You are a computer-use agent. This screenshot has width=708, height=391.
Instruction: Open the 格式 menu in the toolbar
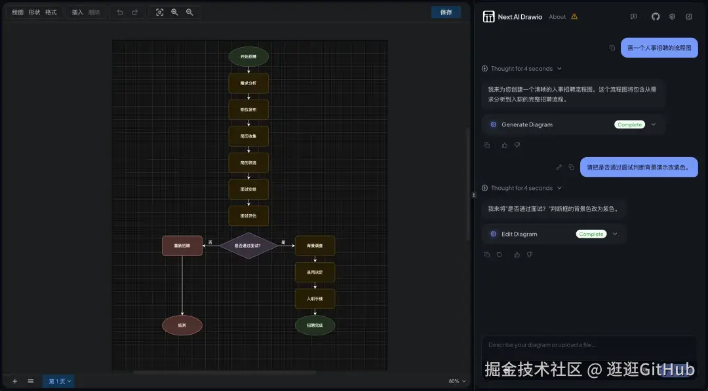click(50, 12)
